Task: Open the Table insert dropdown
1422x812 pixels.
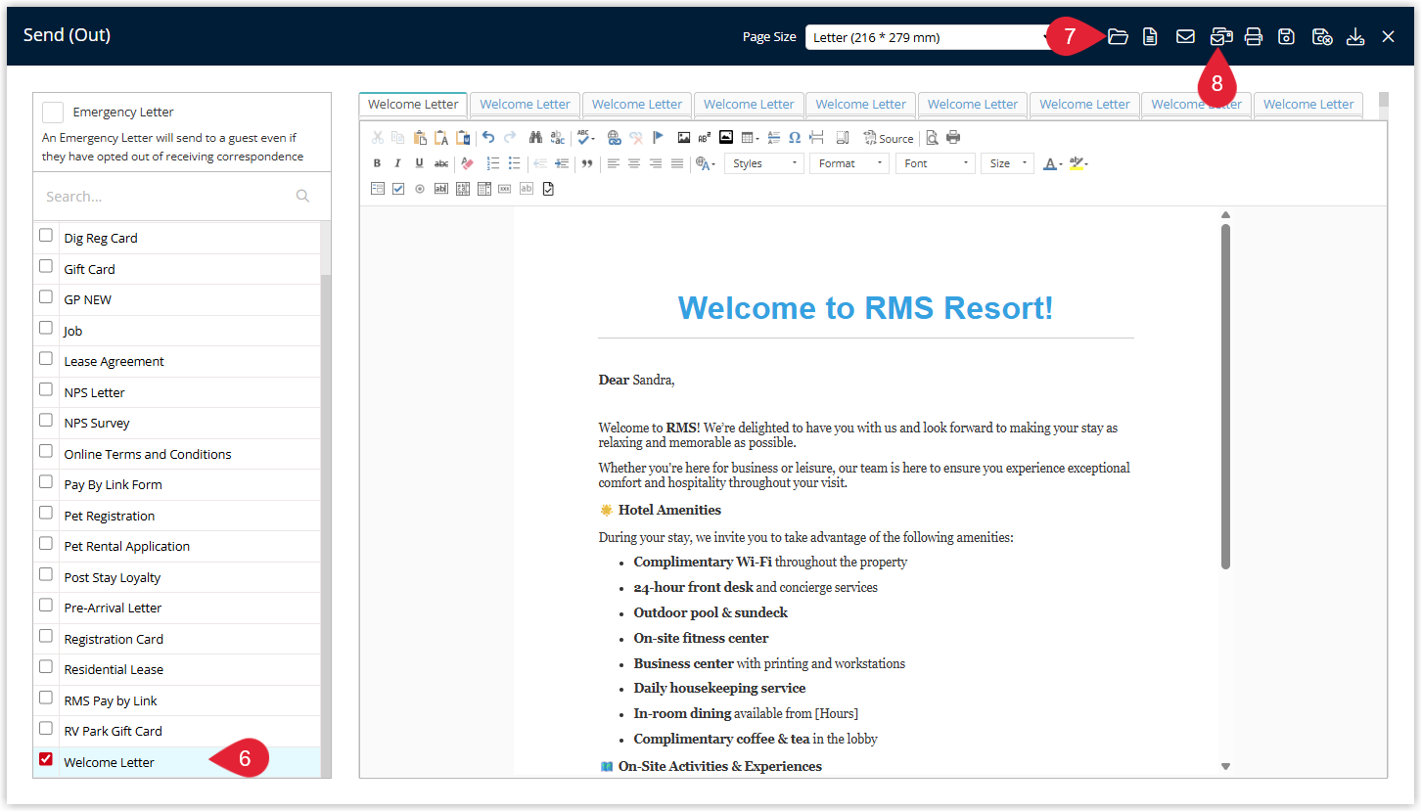Action: (750, 138)
